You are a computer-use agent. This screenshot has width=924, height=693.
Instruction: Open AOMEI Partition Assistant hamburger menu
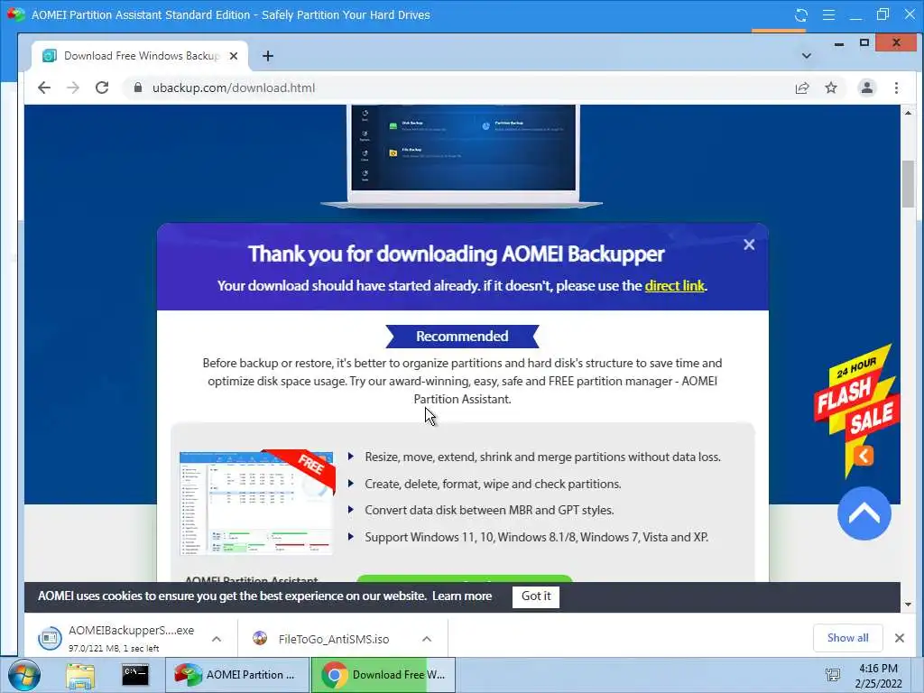pos(828,14)
